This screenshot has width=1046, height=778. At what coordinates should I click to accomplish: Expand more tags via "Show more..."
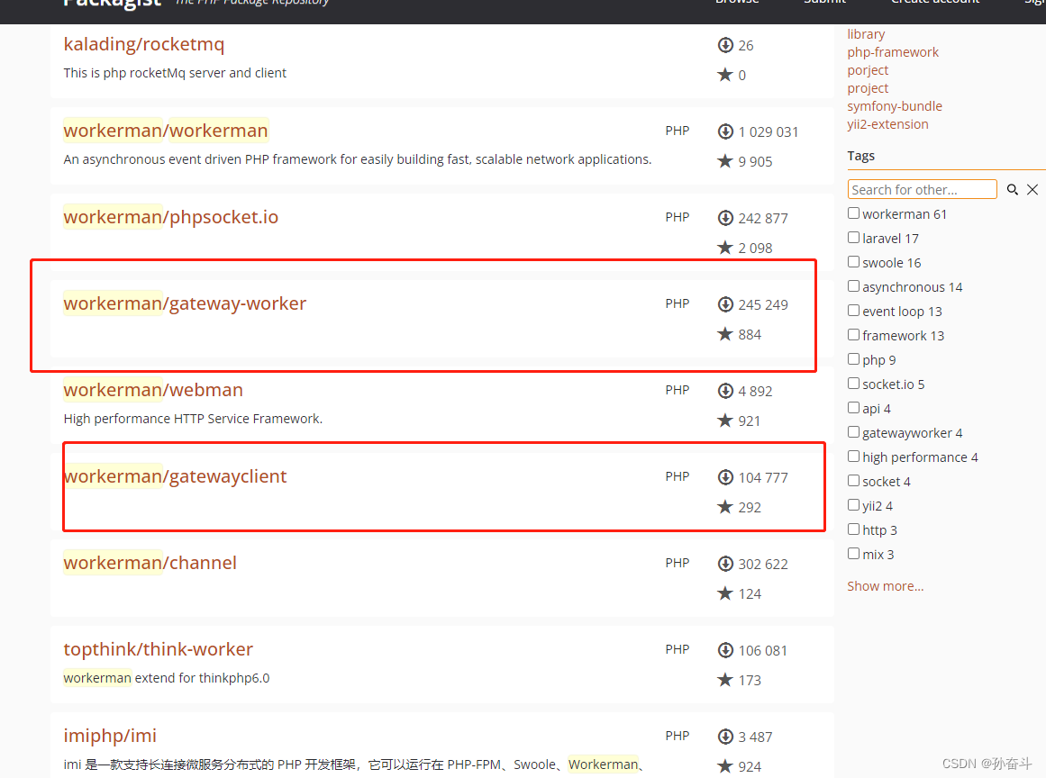885,585
